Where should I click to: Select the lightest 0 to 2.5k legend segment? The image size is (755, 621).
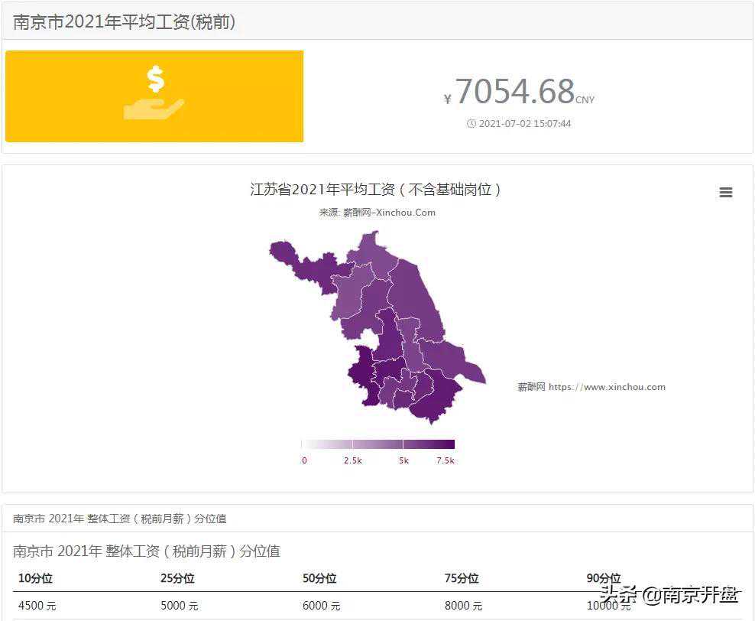(326, 444)
